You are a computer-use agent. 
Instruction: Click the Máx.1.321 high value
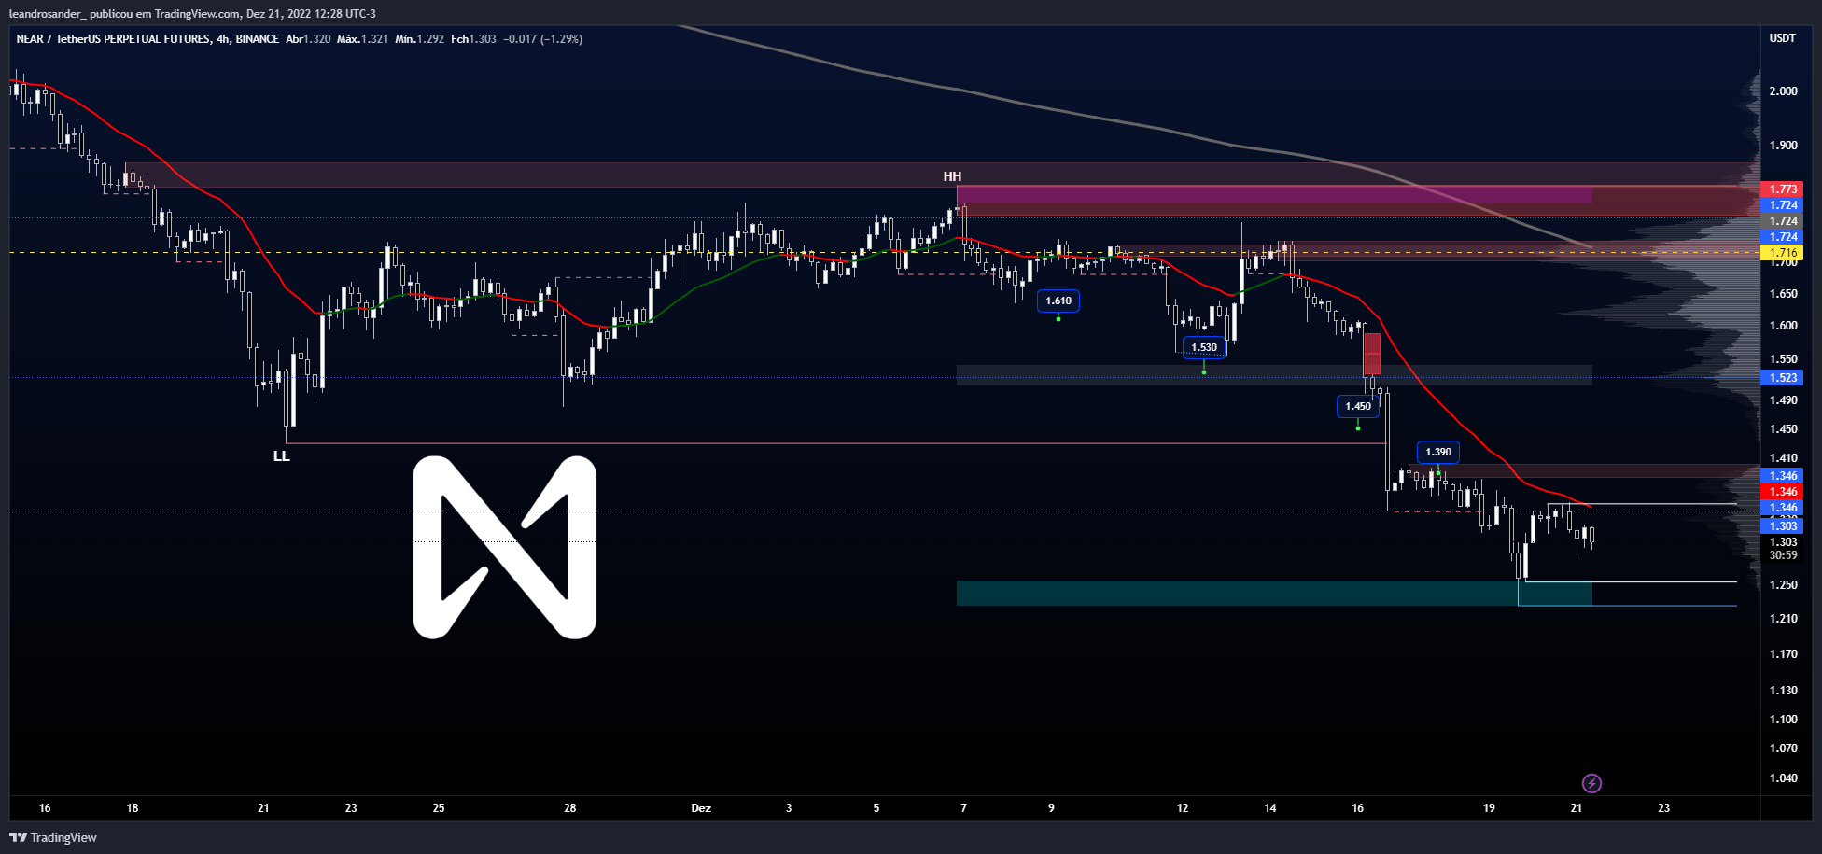click(x=362, y=39)
